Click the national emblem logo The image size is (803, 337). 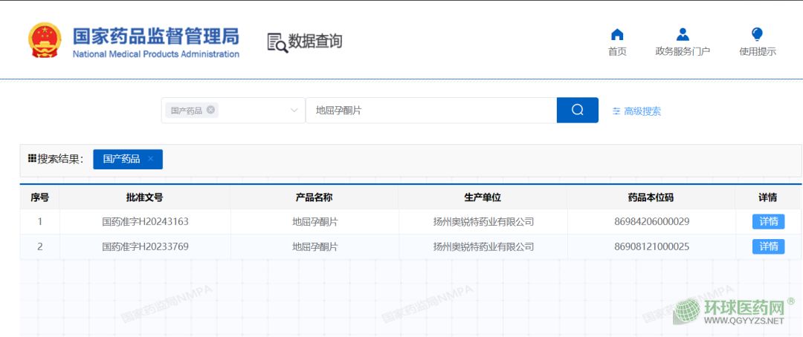point(45,41)
